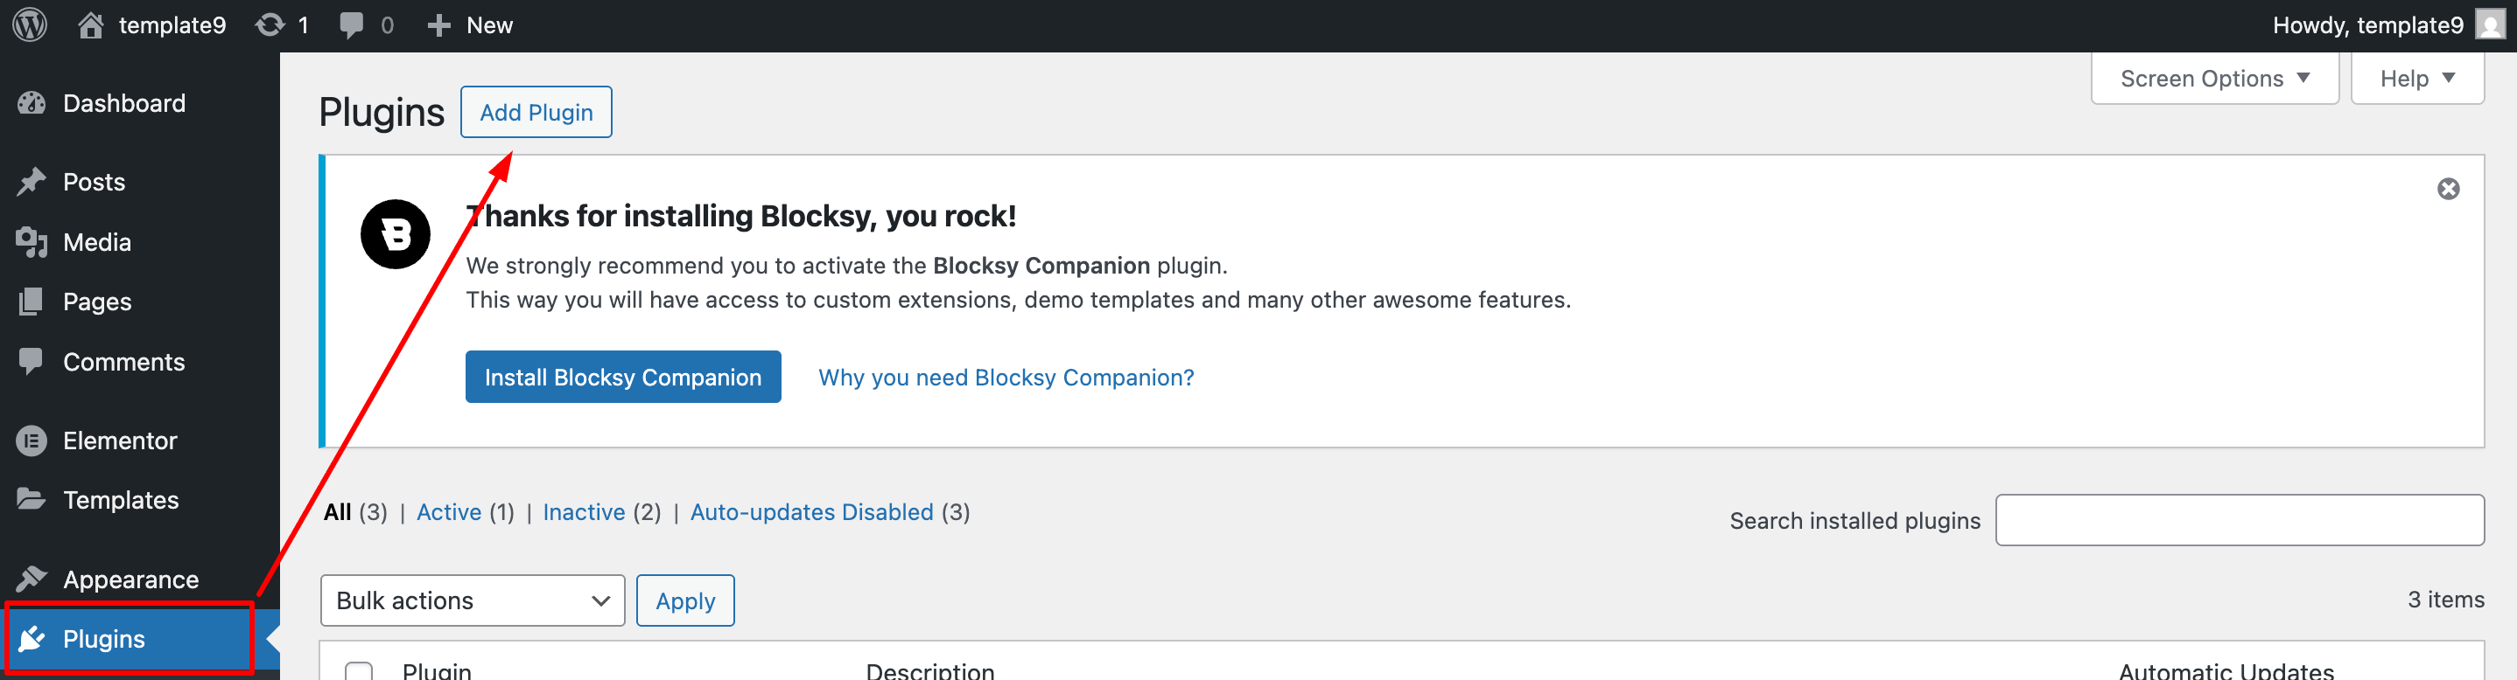Click the Apply bulk action button

(685, 601)
